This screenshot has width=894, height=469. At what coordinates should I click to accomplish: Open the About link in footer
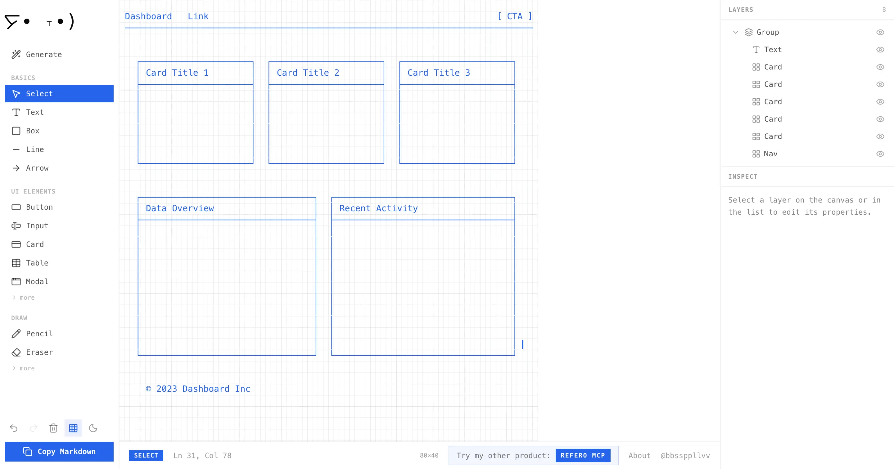pyautogui.click(x=639, y=456)
